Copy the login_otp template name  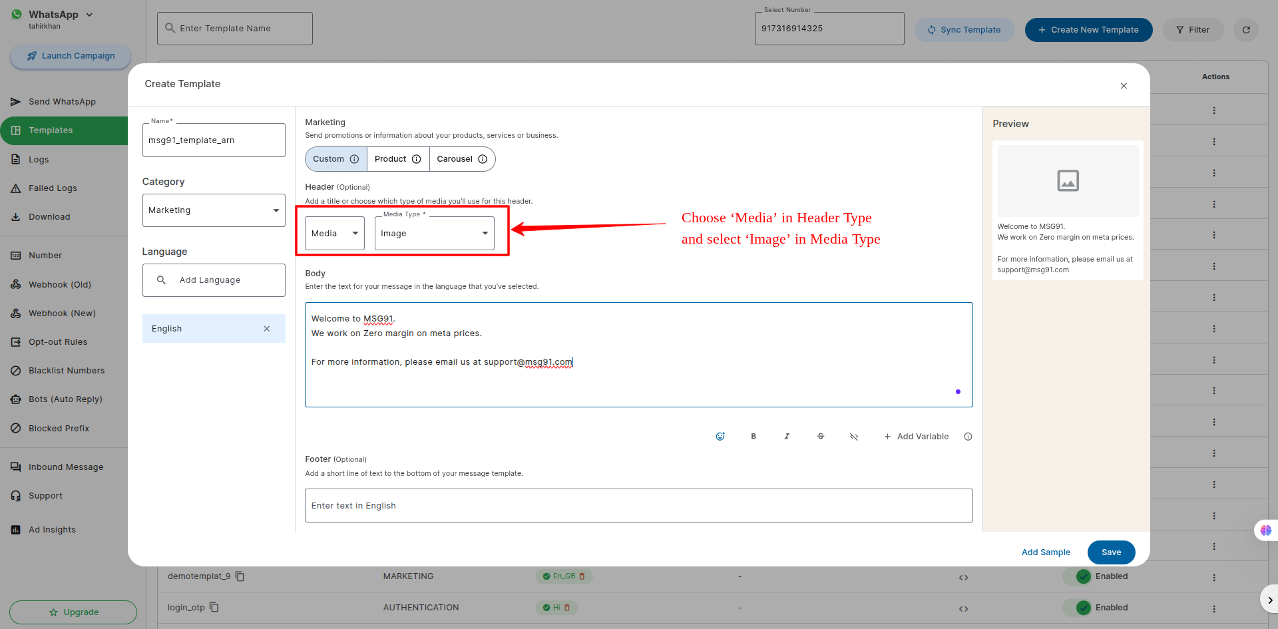[214, 608]
